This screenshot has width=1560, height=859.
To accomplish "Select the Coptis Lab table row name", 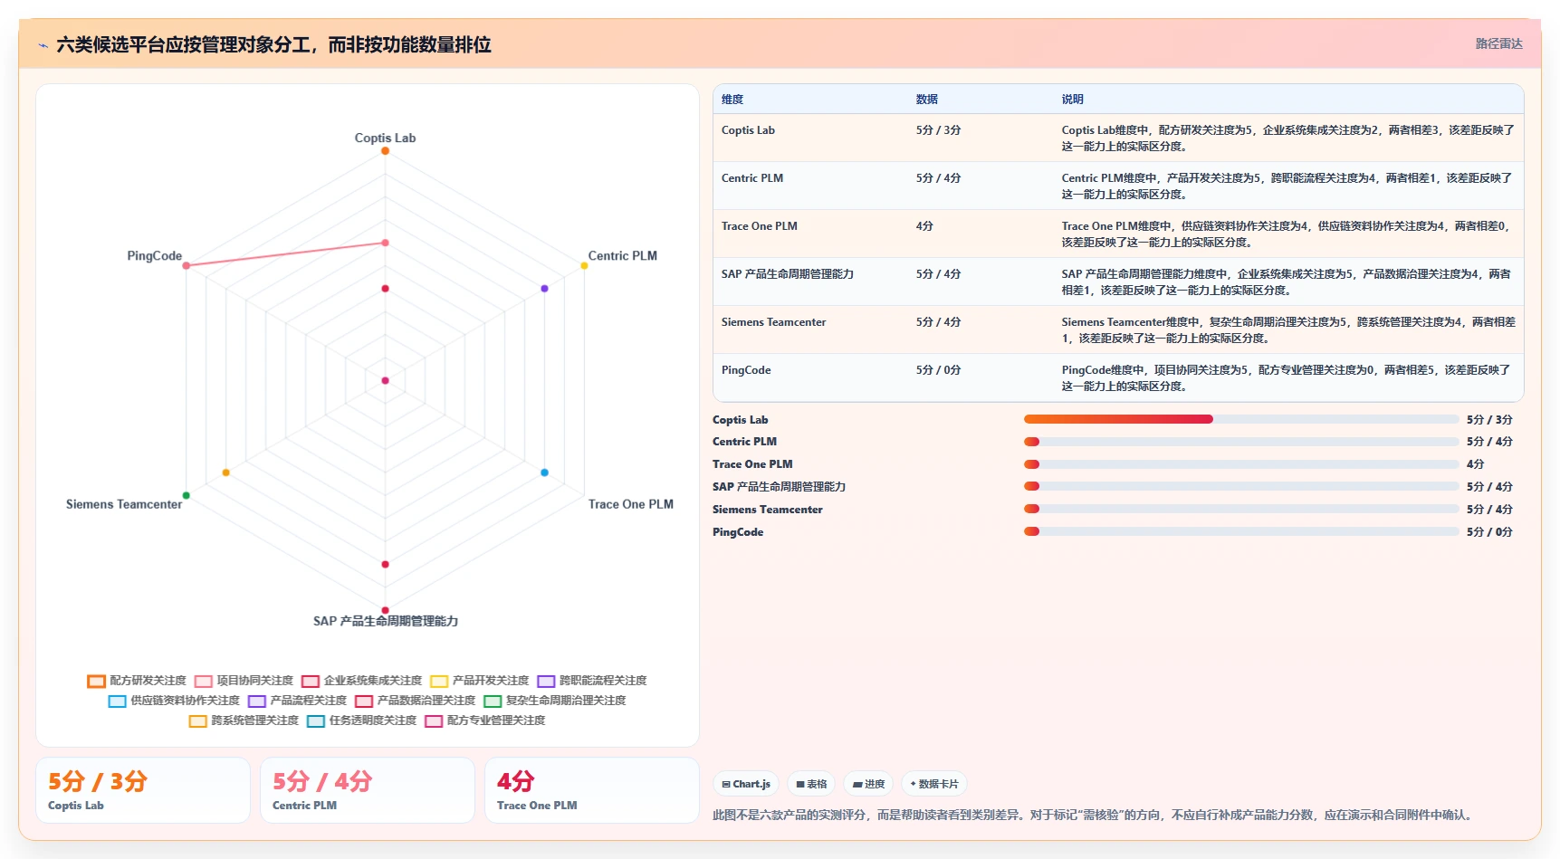I will pyautogui.click(x=748, y=130).
